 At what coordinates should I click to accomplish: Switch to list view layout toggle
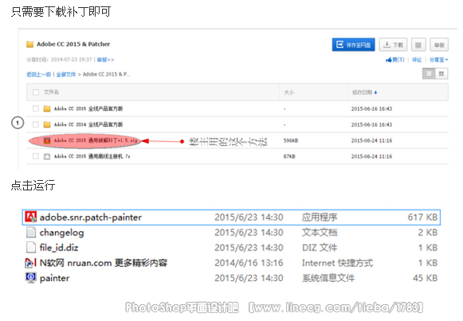pos(429,74)
